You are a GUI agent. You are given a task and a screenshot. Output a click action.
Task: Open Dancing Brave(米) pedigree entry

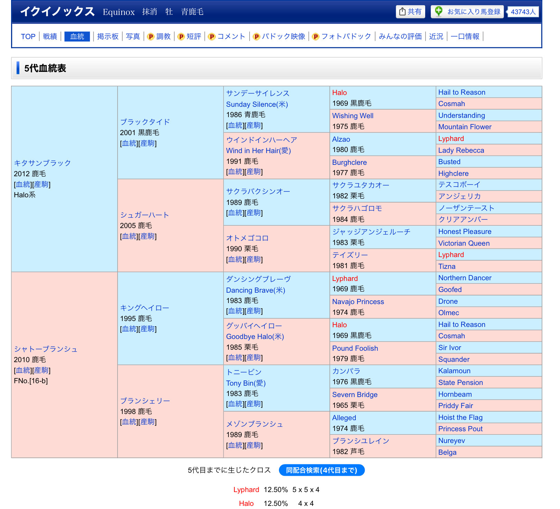pyautogui.click(x=255, y=290)
